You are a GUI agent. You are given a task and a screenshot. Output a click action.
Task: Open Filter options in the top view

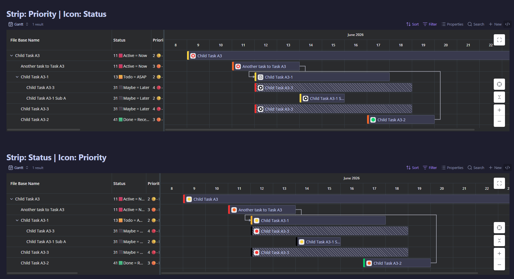430,24
